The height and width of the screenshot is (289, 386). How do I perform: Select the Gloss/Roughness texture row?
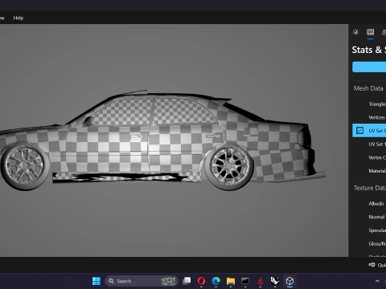[x=369, y=244]
